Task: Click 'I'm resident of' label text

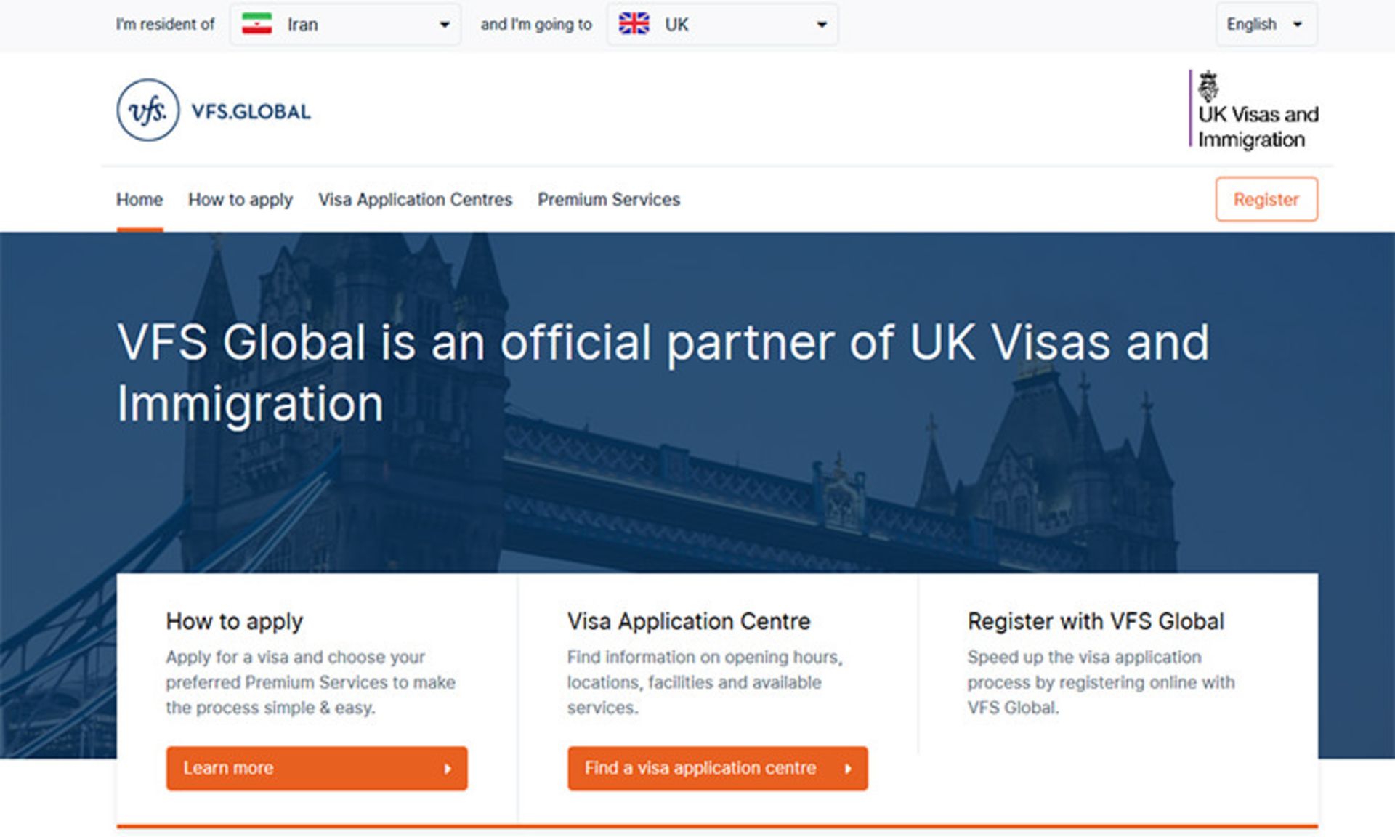Action: coord(165,24)
